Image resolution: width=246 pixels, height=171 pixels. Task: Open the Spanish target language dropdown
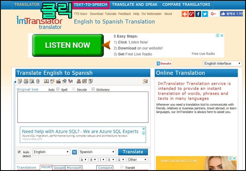97,152
